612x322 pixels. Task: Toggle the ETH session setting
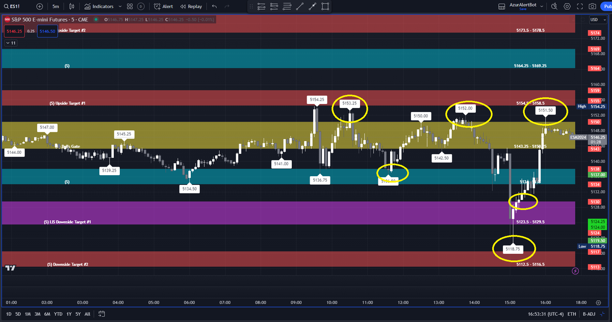tap(572, 314)
